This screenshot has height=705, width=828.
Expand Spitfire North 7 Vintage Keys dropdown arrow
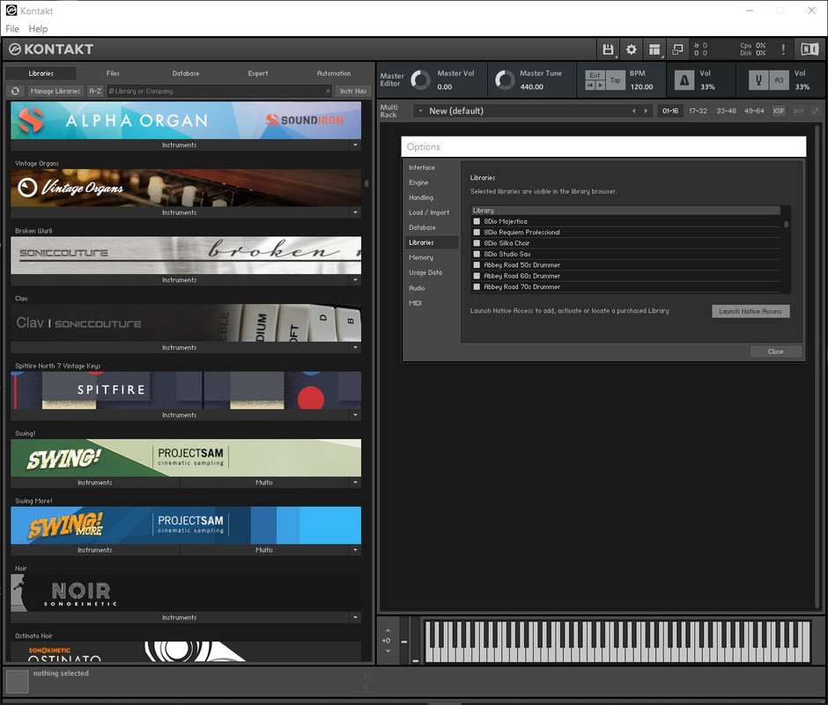pos(355,415)
